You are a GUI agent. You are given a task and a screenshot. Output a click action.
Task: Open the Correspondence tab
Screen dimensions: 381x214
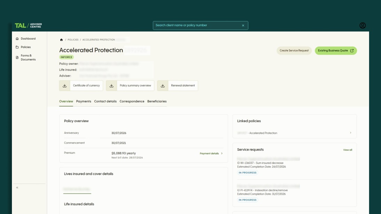tap(132, 101)
